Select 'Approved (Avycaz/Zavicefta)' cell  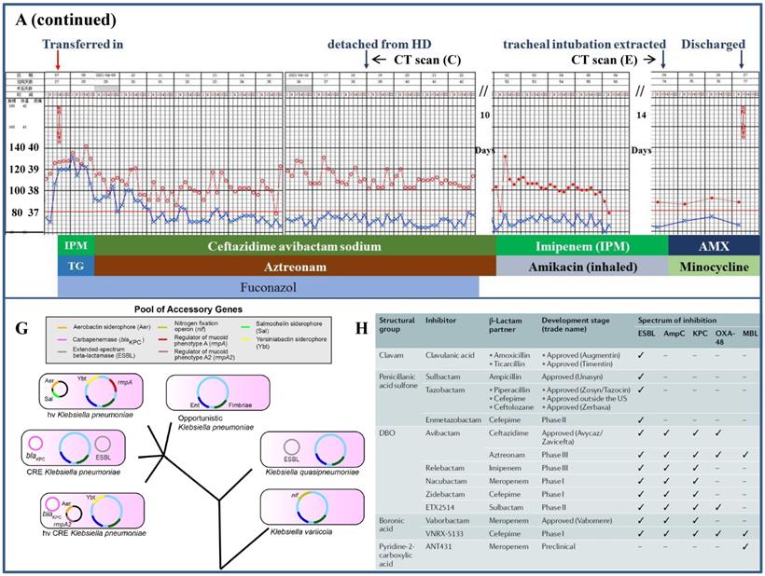(572, 437)
